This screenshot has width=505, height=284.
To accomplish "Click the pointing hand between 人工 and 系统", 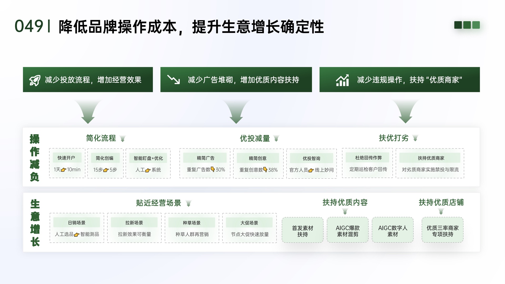I will tap(148, 170).
